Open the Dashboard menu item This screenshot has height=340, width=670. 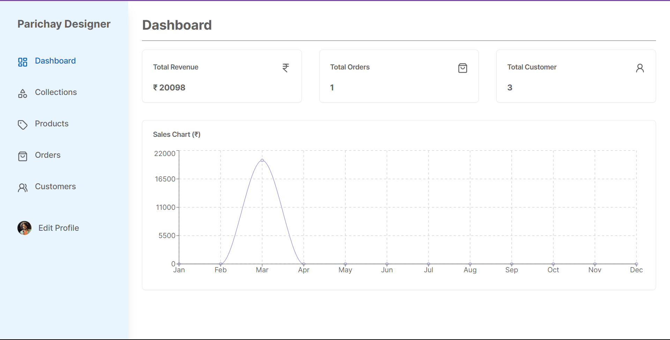pyautogui.click(x=55, y=61)
